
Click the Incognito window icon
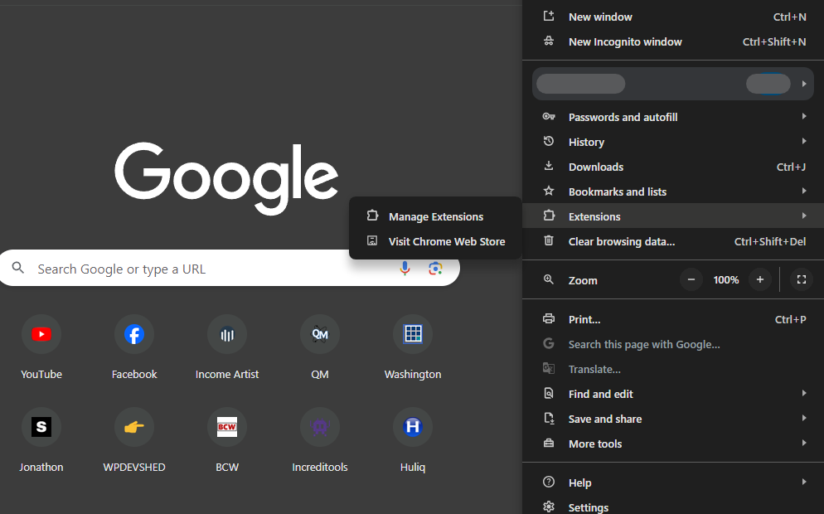coord(549,41)
